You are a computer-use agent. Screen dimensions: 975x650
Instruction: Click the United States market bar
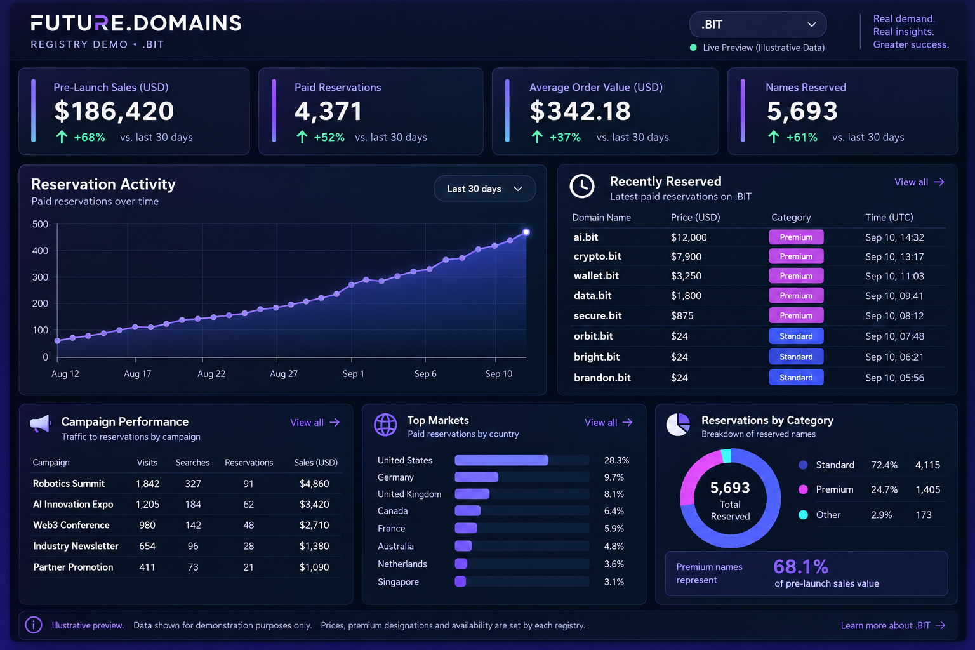pyautogui.click(x=501, y=460)
